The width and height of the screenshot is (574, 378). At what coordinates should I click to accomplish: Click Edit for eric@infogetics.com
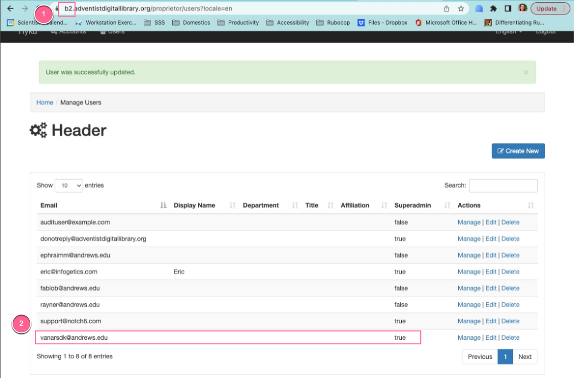coord(491,272)
